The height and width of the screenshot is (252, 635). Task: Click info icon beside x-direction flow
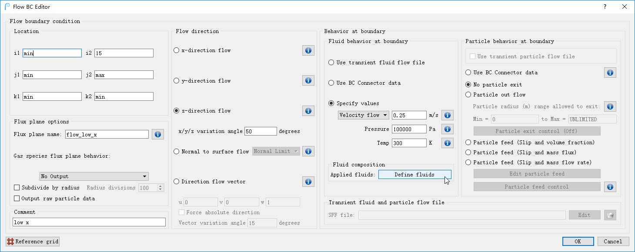click(x=308, y=50)
